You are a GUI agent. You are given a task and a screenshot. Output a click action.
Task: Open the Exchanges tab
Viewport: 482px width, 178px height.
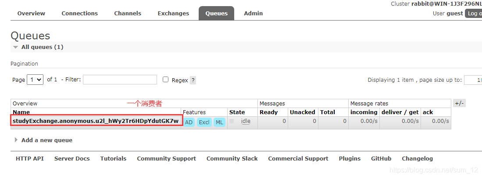[173, 14]
